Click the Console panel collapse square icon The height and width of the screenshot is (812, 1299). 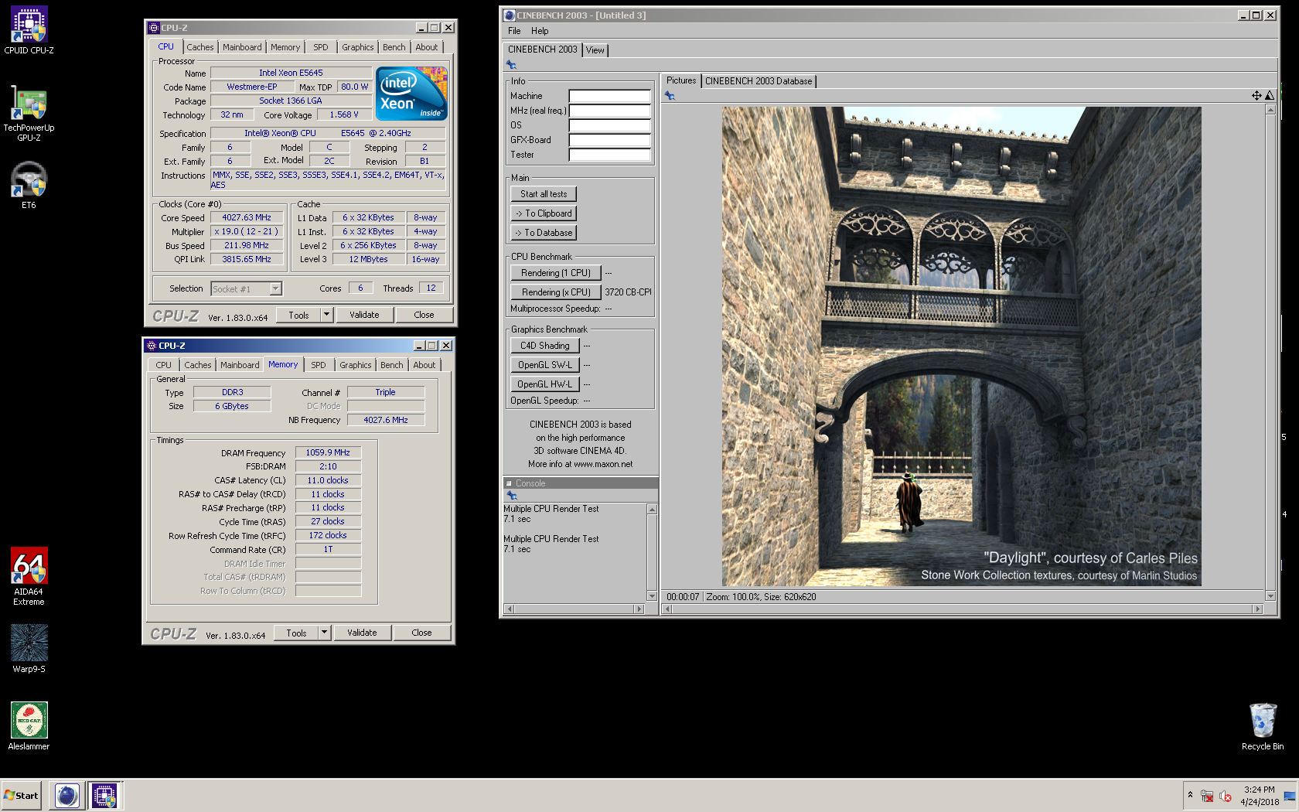coord(509,483)
